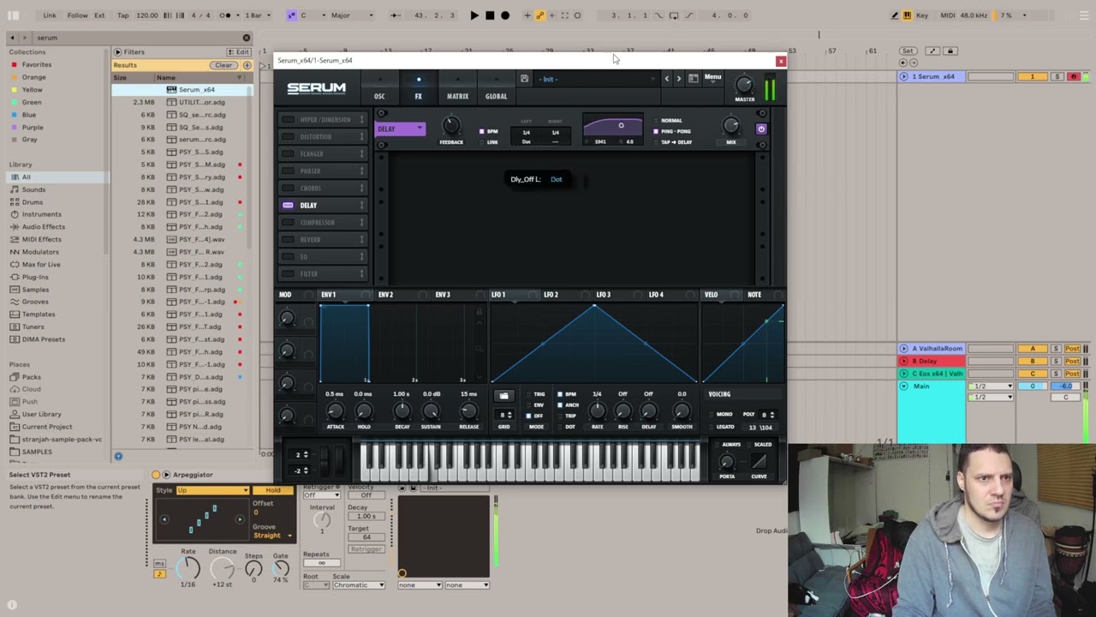Toggle the Delay effect power button
The width and height of the screenshot is (1096, 617).
click(x=760, y=129)
